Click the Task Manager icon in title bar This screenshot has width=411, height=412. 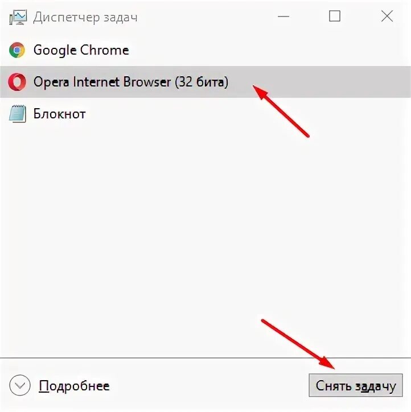pyautogui.click(x=18, y=17)
